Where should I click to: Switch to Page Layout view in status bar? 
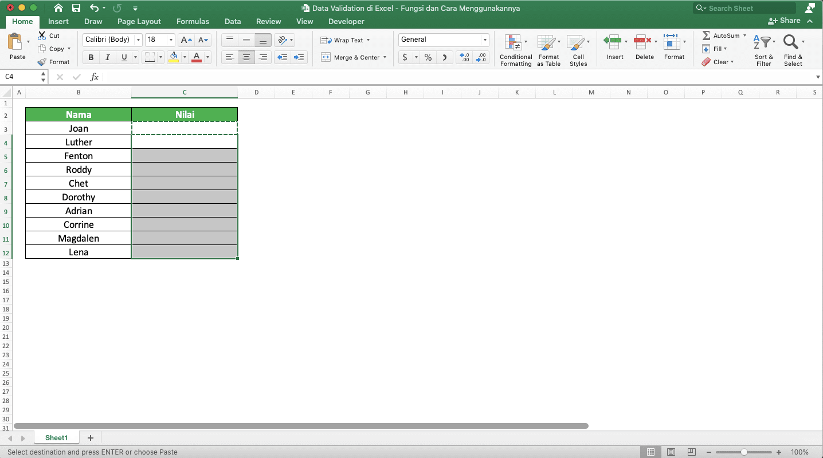[671, 452]
